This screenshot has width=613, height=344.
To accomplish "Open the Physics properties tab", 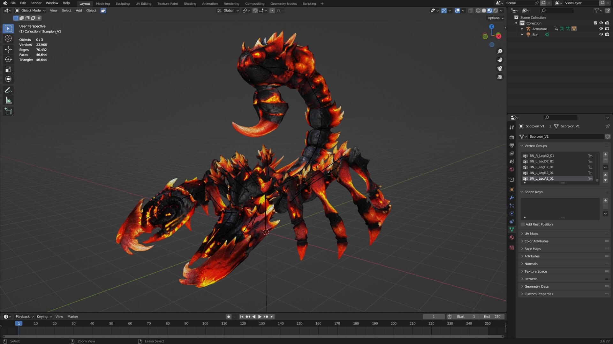I will [x=512, y=213].
